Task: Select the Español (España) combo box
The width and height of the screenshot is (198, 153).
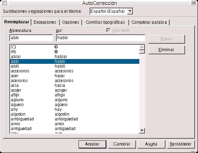Action: [111, 11]
